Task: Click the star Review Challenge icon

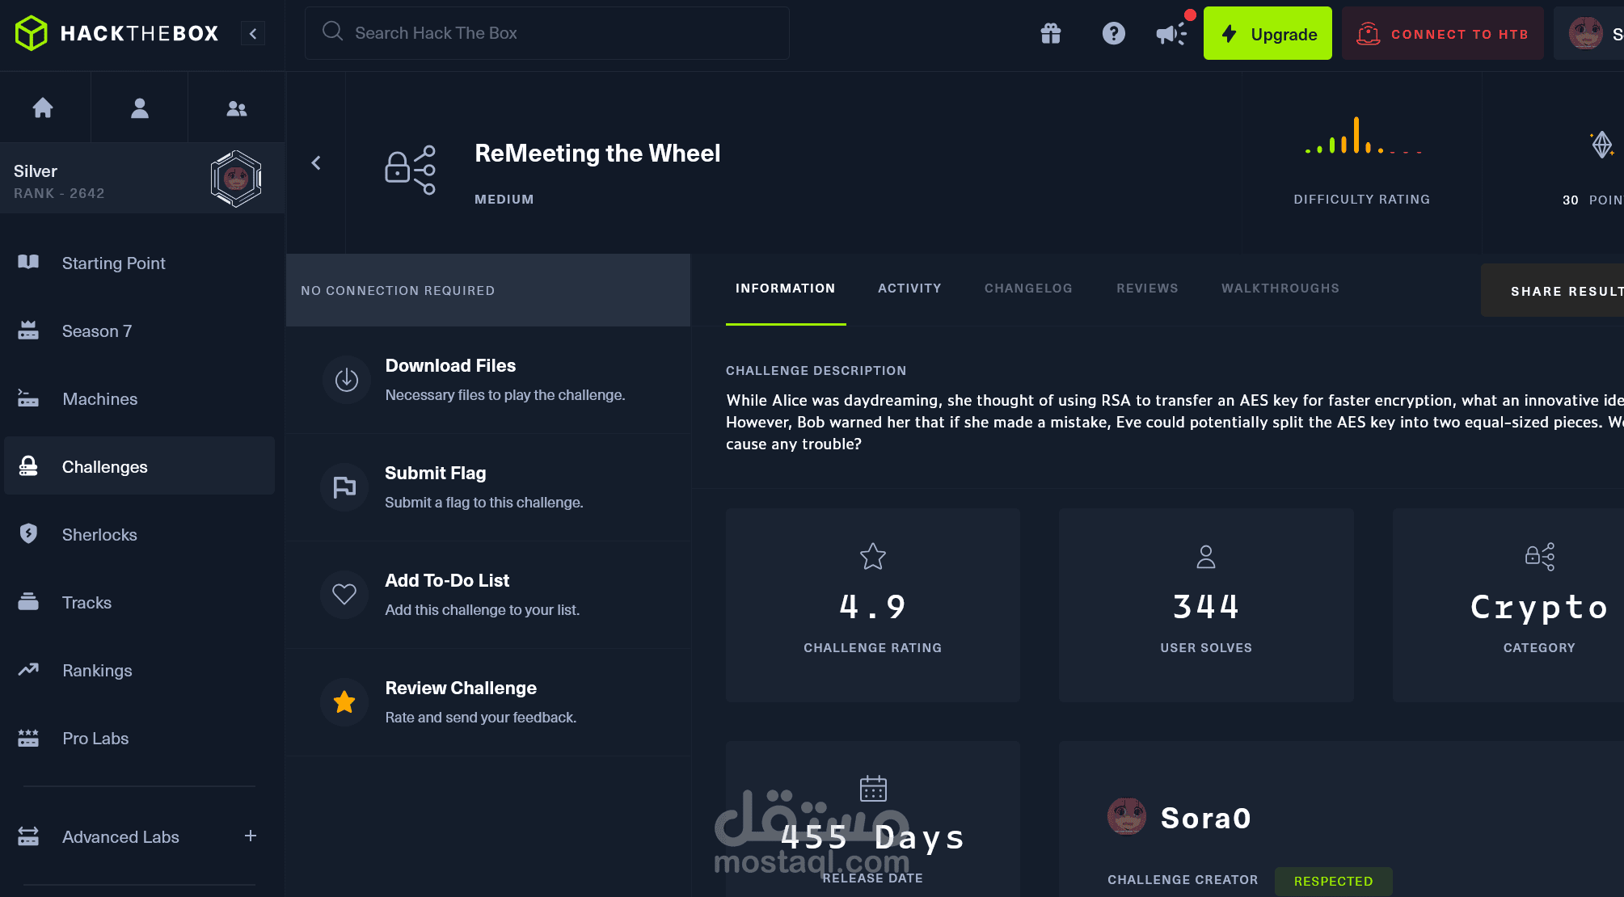Action: (344, 701)
